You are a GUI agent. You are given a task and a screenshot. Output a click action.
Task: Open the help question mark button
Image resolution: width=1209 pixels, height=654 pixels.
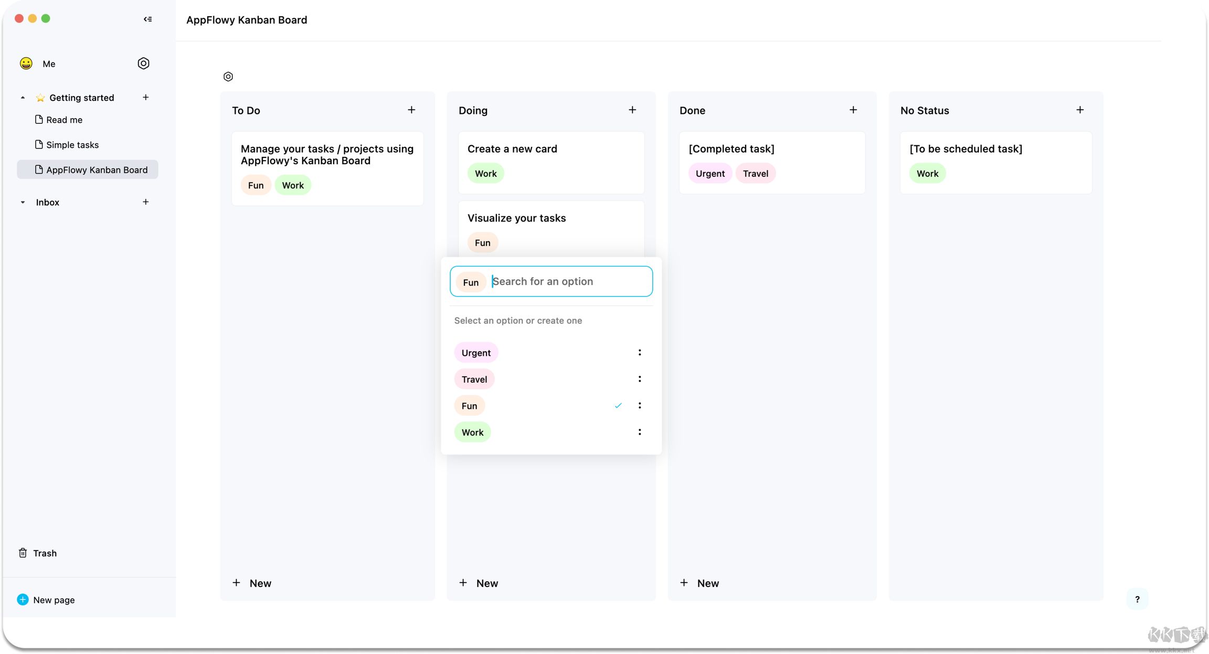[x=1137, y=599]
